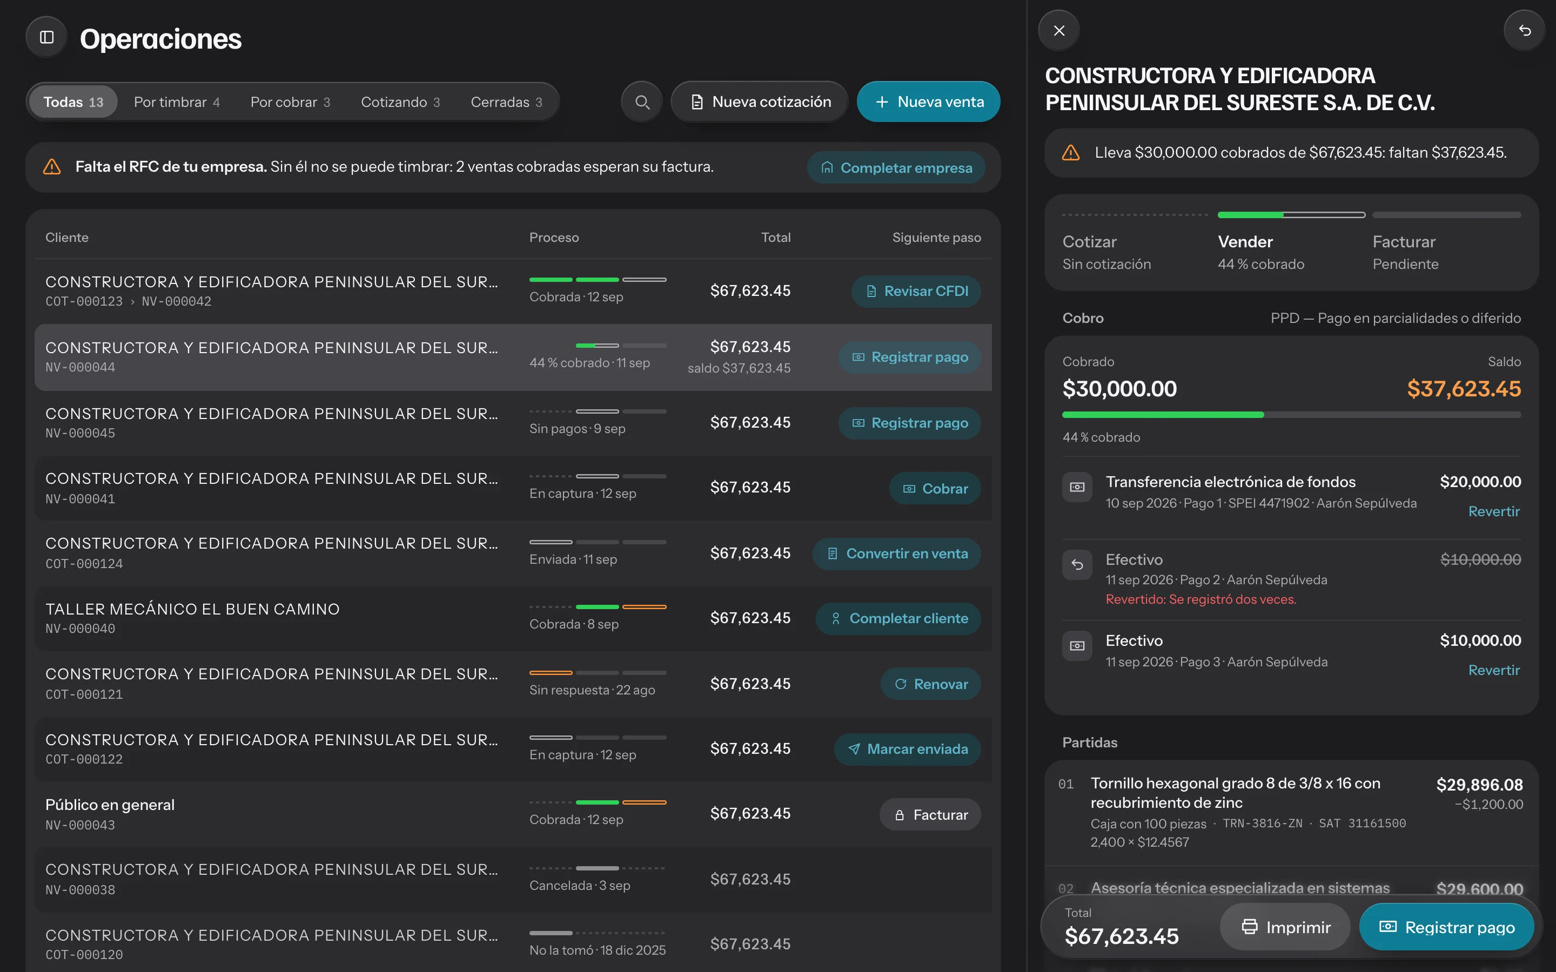Revert the Efectivo Pago 3 payment

(x=1494, y=671)
